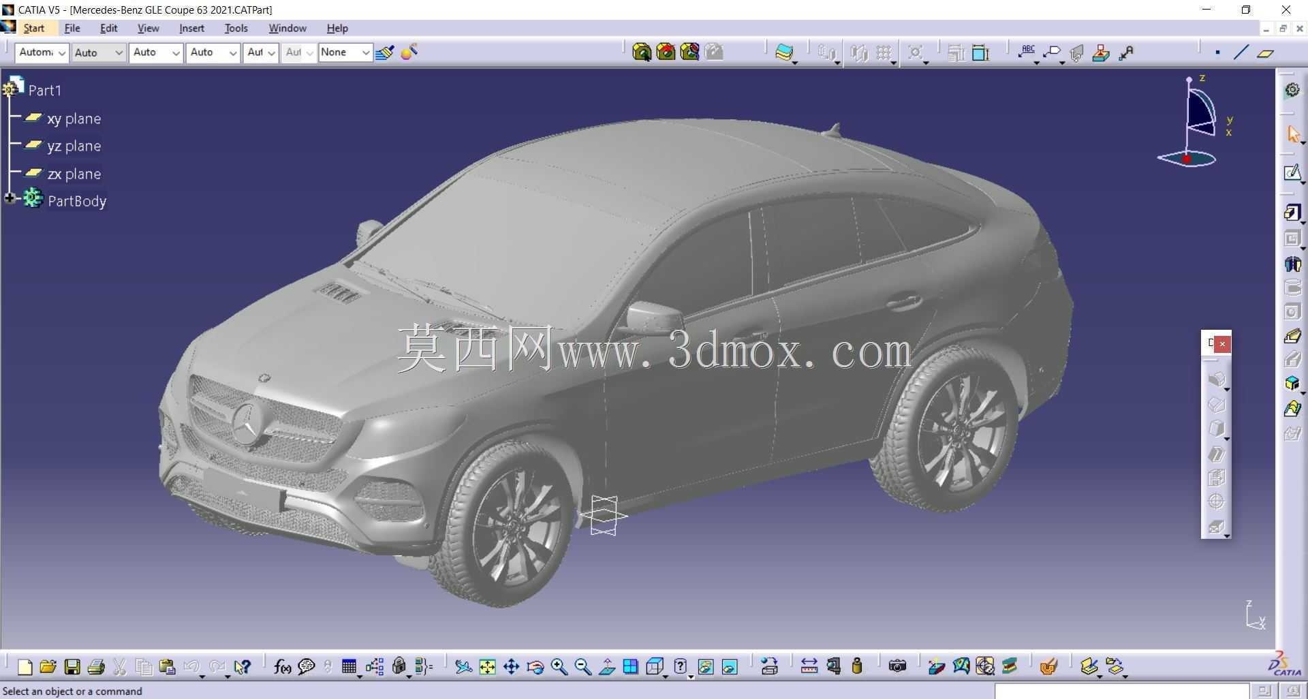Click the Text with Leader ABC icon

tap(1027, 52)
